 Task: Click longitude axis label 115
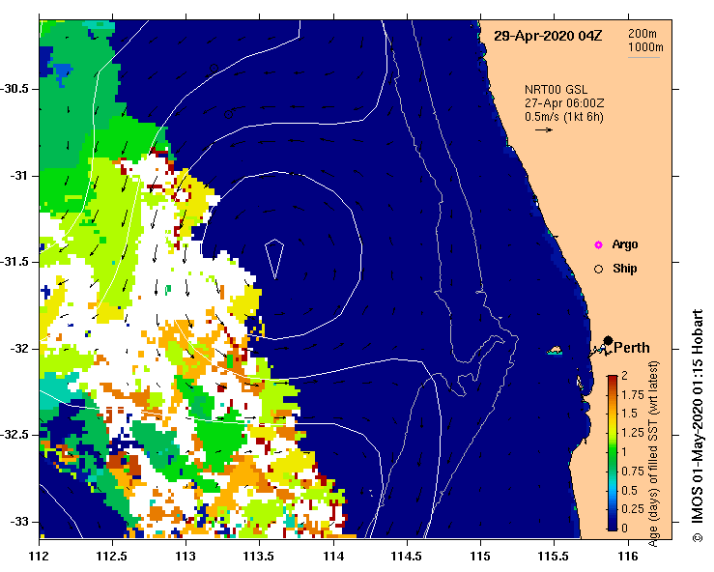pyautogui.click(x=480, y=557)
